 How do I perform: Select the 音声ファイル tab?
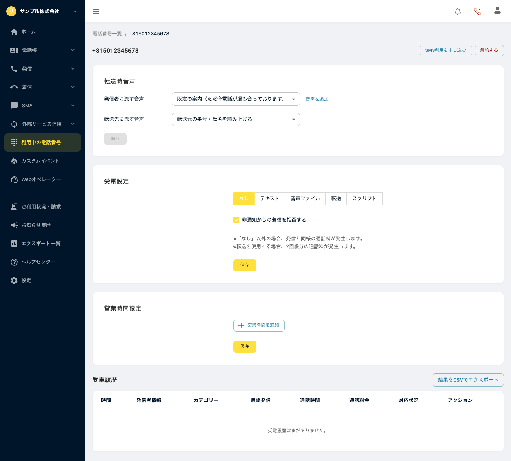tap(306, 199)
